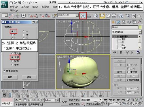Open the Utilities hammer tab
Screen dimensions: 144x107
coord(139,22)
